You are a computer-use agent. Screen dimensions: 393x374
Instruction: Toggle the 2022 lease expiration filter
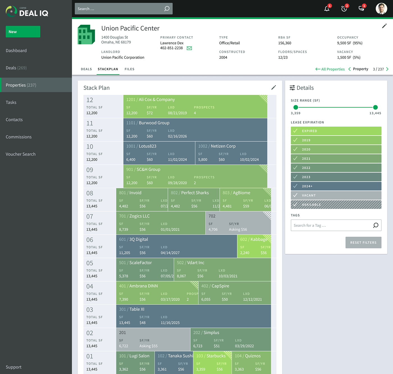[x=336, y=168]
